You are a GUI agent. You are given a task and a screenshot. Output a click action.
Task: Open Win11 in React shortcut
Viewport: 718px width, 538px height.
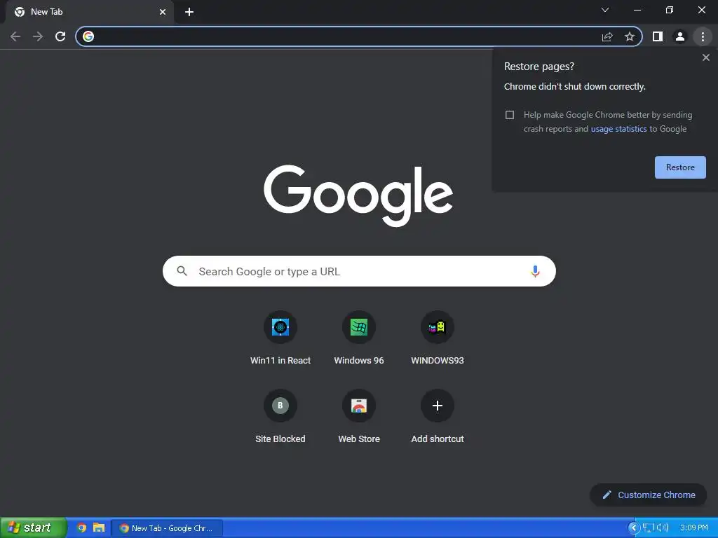point(280,338)
